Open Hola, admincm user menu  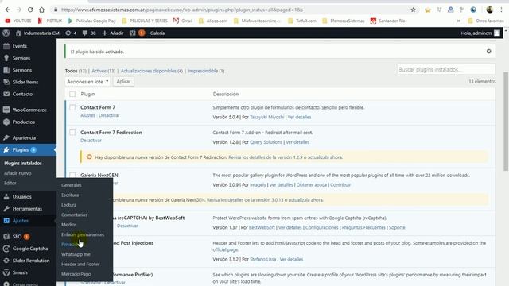coord(480,33)
